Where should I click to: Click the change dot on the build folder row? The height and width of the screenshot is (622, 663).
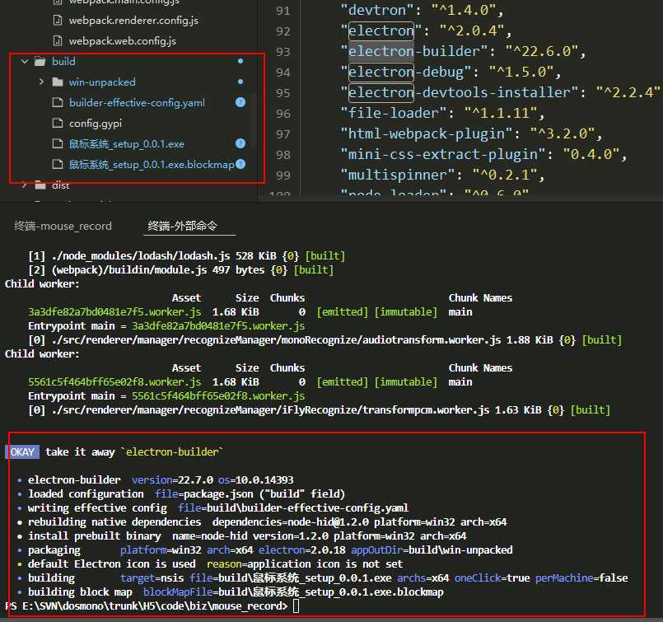click(x=240, y=61)
